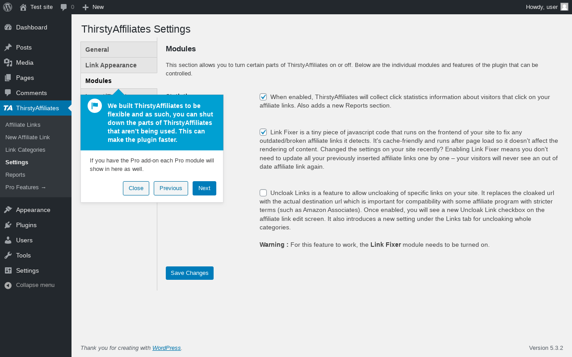
Task: Click the Plugins plug icon
Action: click(8, 225)
